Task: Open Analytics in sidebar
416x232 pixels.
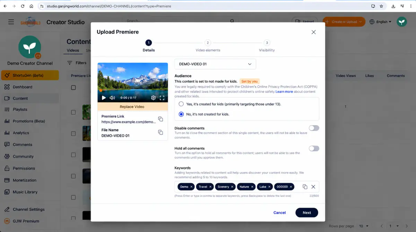Action: pyautogui.click(x=30, y=133)
